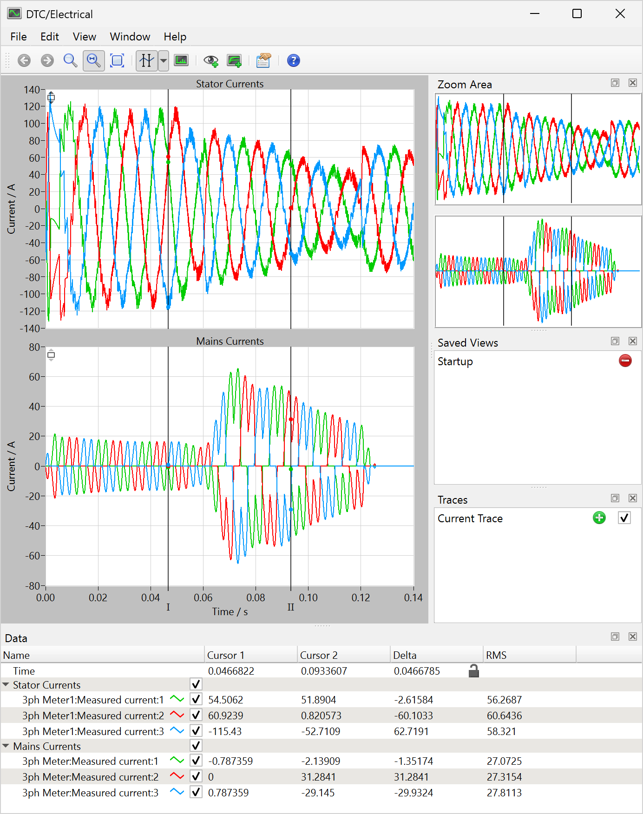Uncheck 3ph Meter:Measured current:2 checkbox

[x=196, y=776]
